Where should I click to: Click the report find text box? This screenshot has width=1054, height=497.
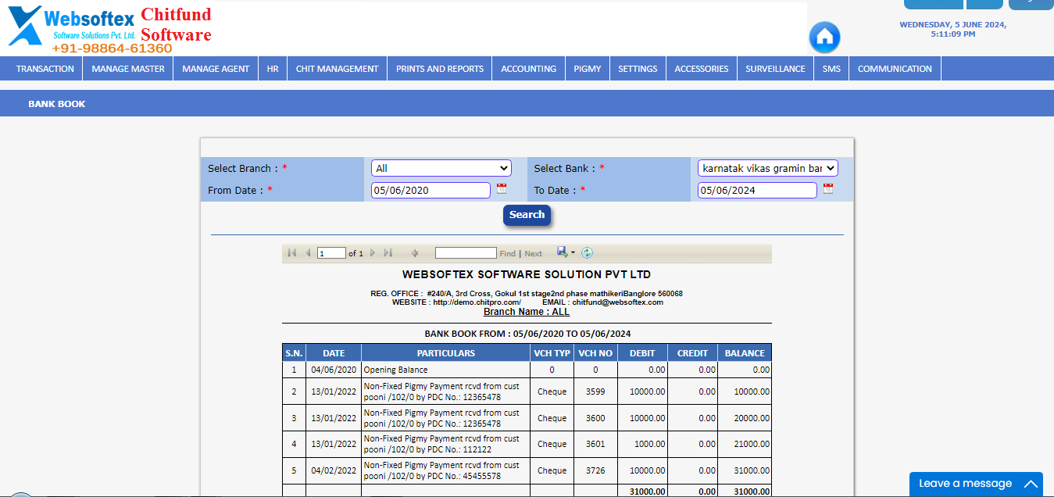[x=466, y=253]
